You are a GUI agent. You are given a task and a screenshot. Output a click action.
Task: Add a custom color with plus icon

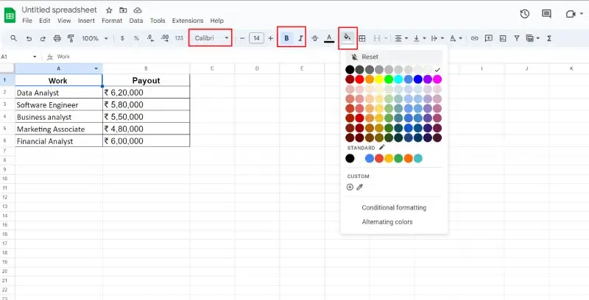(350, 187)
